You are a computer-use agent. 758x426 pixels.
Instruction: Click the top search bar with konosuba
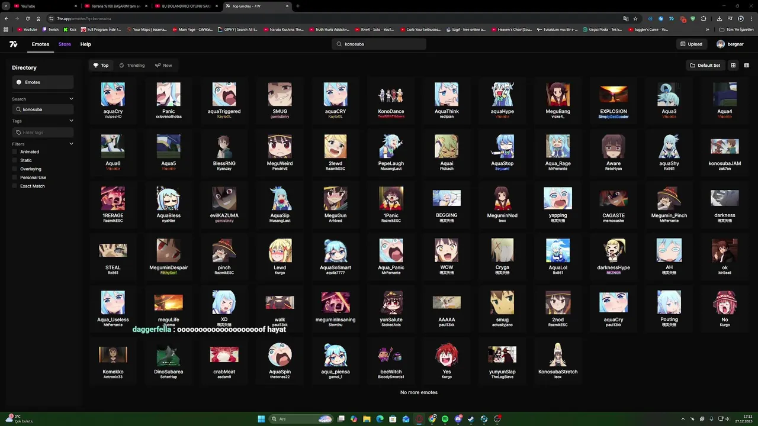[379, 44]
